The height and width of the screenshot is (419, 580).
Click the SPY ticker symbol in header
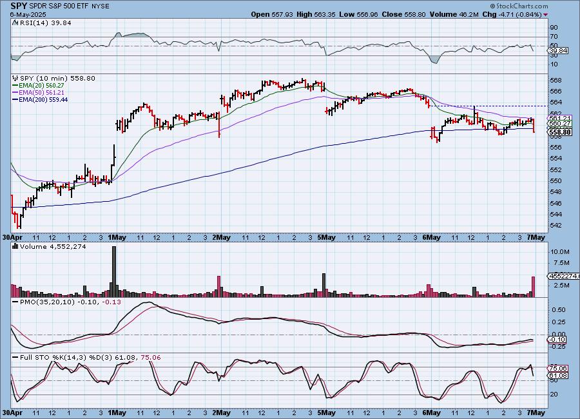[19, 6]
